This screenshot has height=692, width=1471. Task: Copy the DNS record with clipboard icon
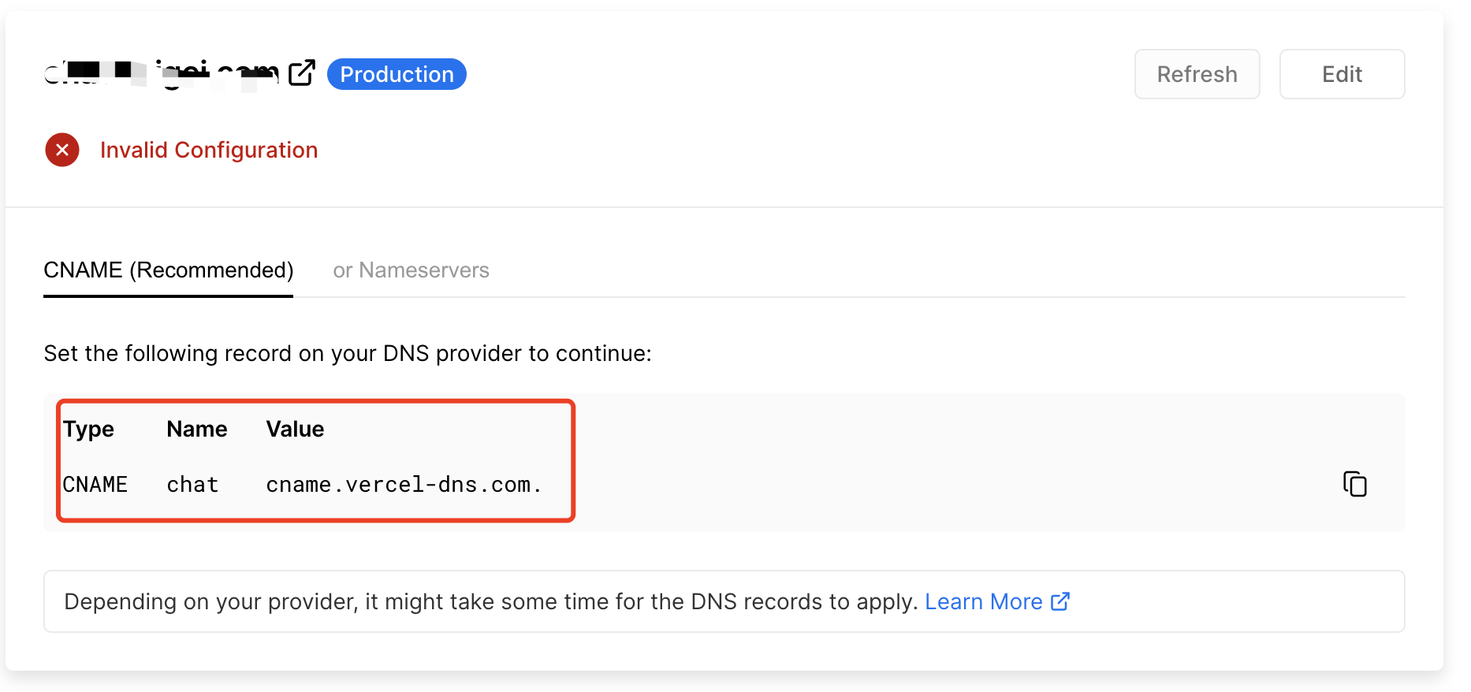click(x=1354, y=484)
